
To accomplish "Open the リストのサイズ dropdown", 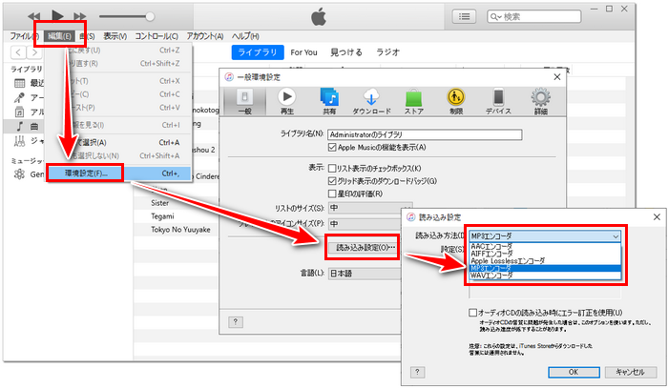I will (x=370, y=208).
